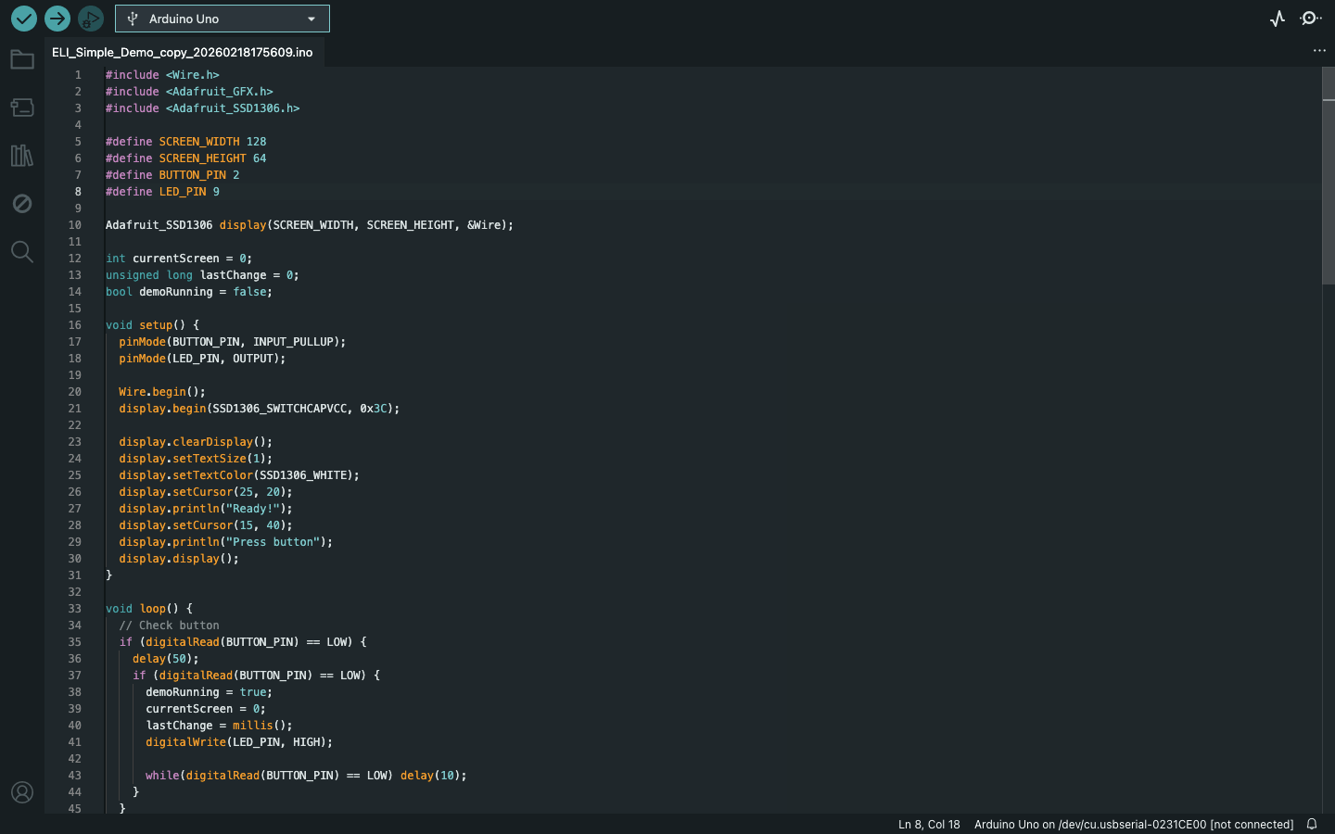The image size is (1335, 834).
Task: Open the Serial Plotter icon
Action: pos(1278,18)
